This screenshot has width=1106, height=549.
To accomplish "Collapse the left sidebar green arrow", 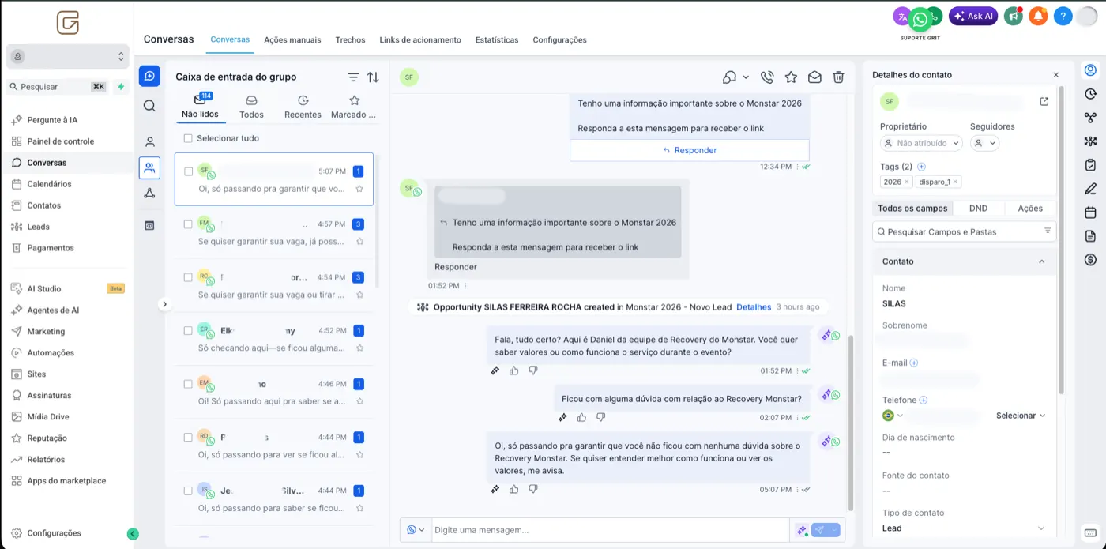I will (133, 534).
